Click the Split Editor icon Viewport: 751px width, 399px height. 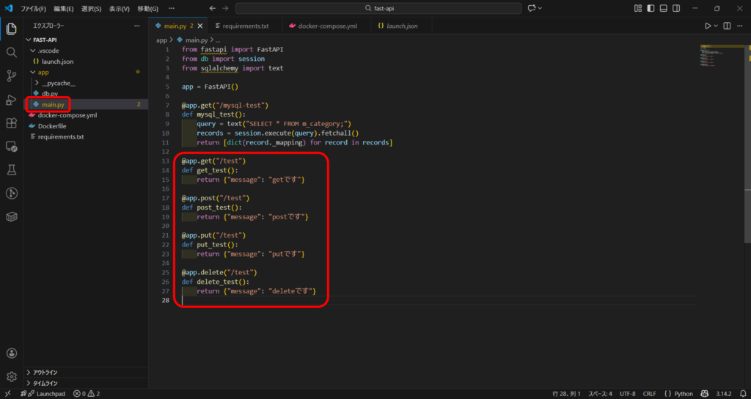728,26
